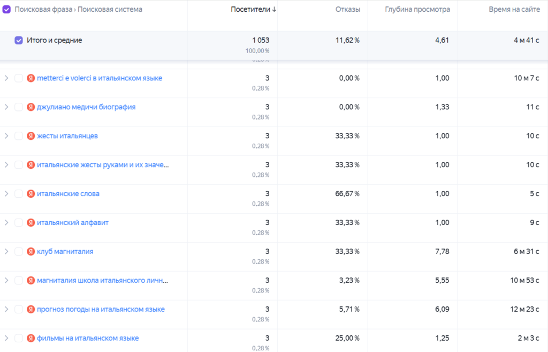Sort by the Отказы column header

[x=348, y=10]
